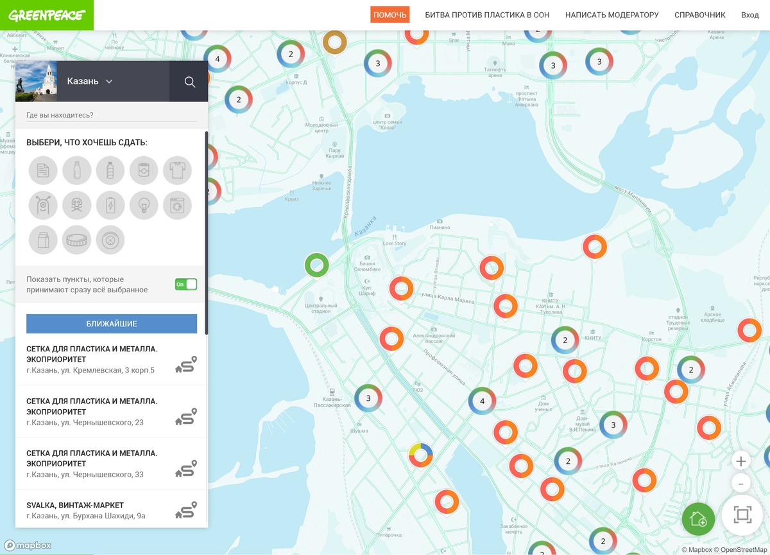Click orange marker near Кул-Шариф
The image size is (770, 555).
tap(402, 289)
